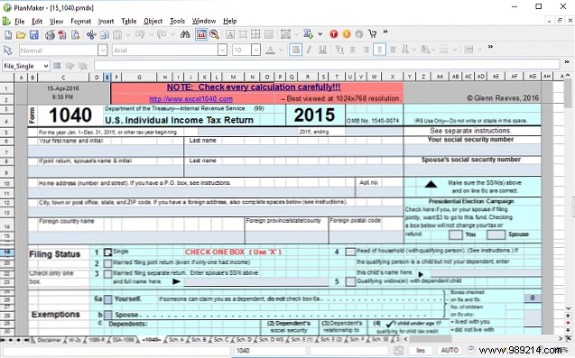Align text right with the alignment icon

[366, 50]
